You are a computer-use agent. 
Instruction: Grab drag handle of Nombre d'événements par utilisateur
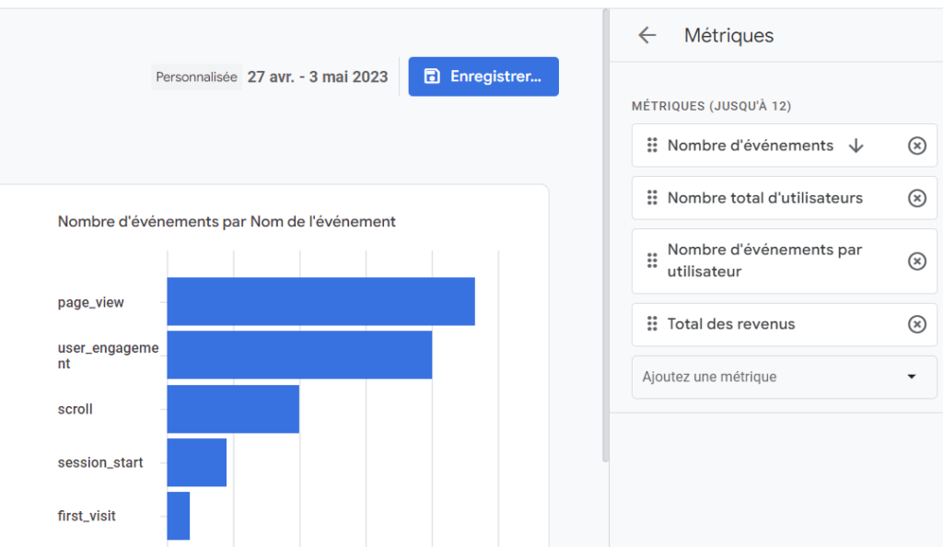pyautogui.click(x=652, y=261)
